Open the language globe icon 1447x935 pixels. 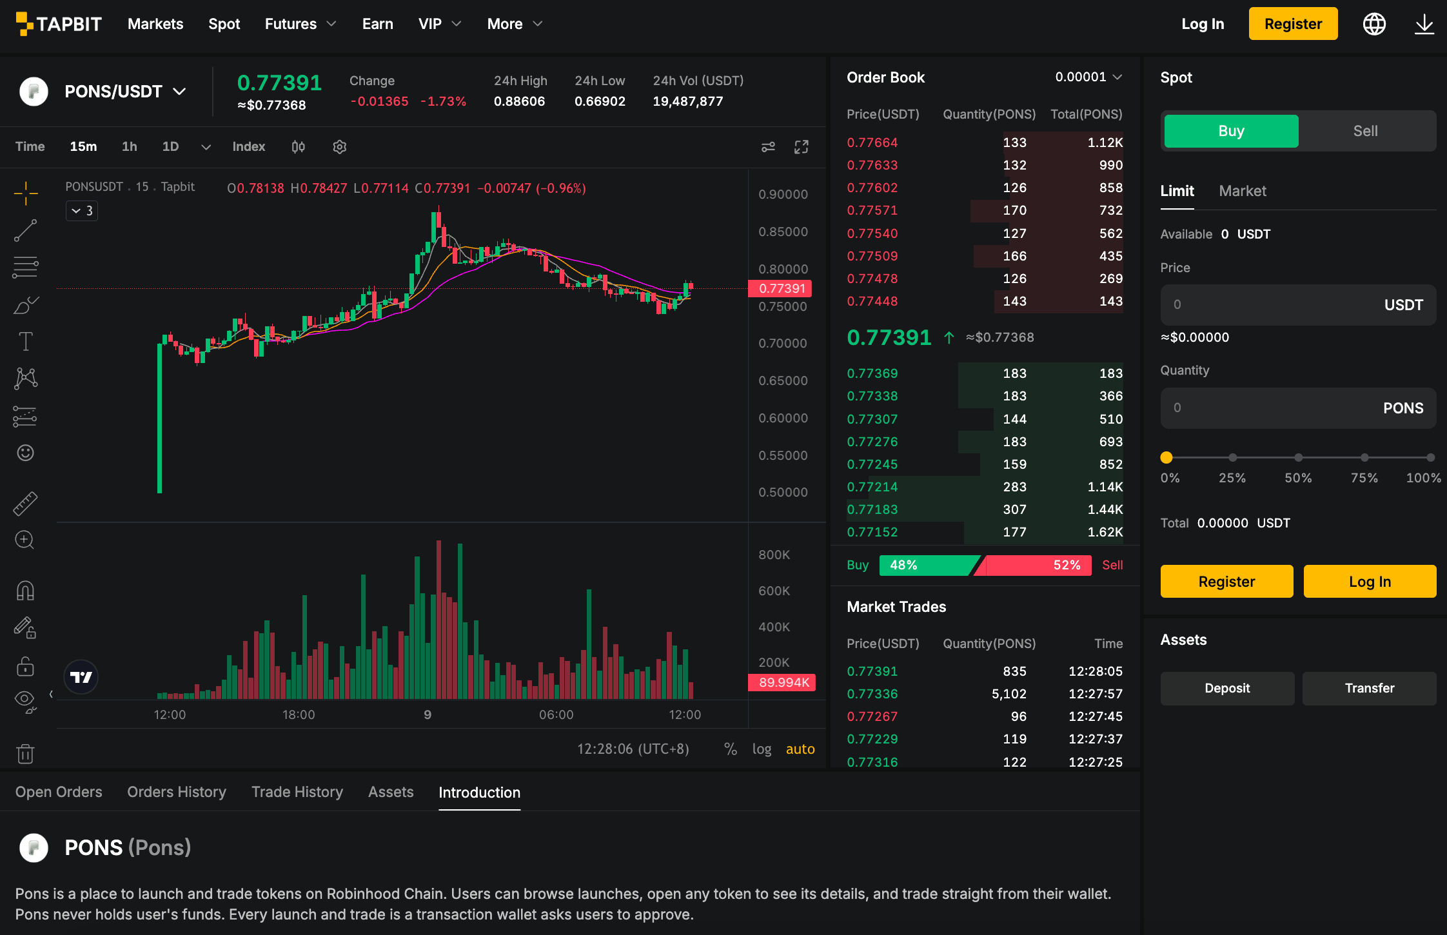pos(1374,24)
